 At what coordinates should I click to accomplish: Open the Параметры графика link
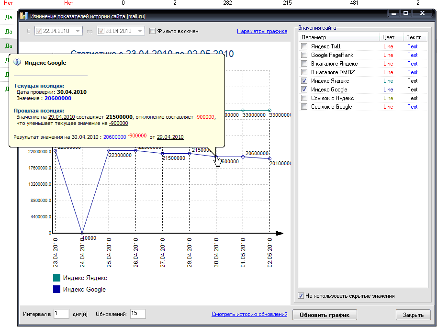tap(262, 31)
